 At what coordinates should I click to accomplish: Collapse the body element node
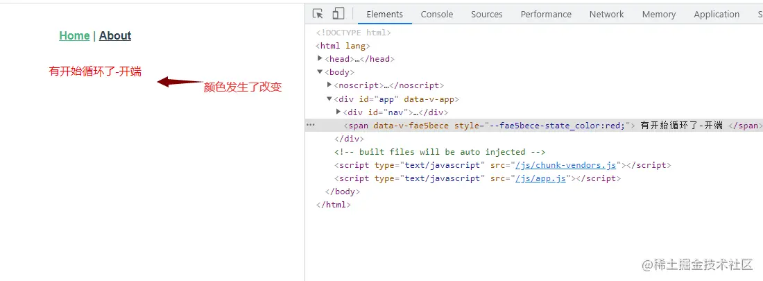pyautogui.click(x=320, y=72)
